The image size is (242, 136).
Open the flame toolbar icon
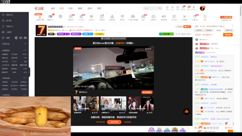click(x=81, y=17)
